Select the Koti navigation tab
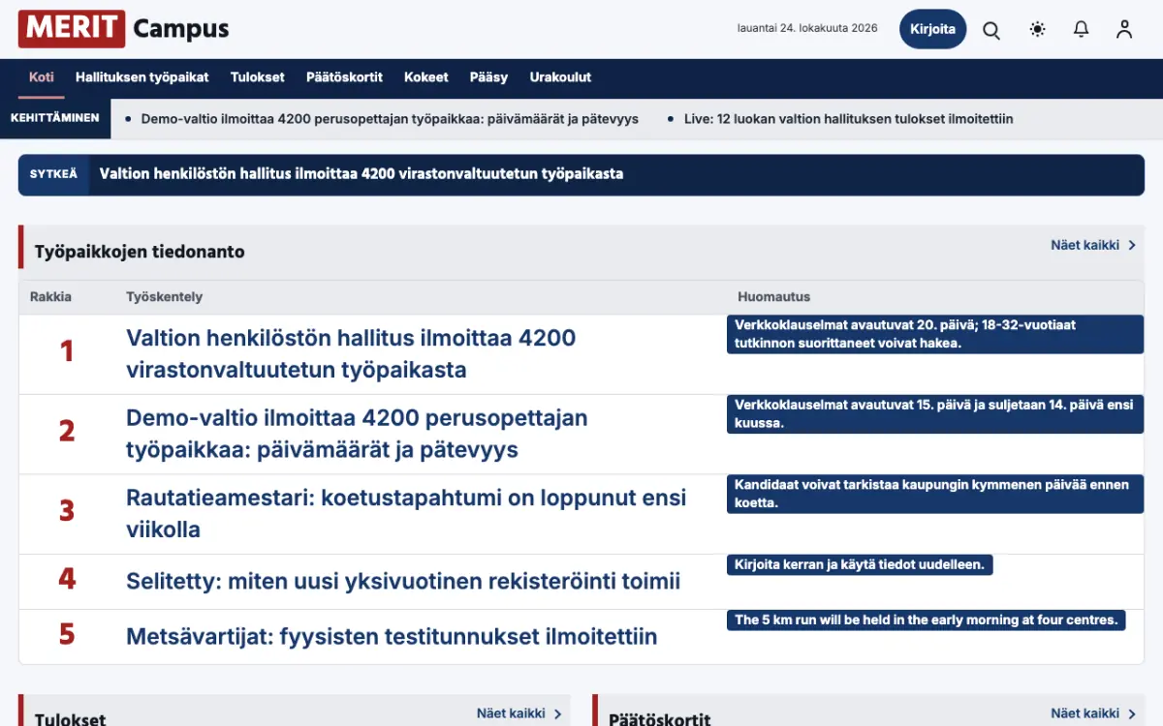The height and width of the screenshot is (726, 1163). tap(42, 77)
